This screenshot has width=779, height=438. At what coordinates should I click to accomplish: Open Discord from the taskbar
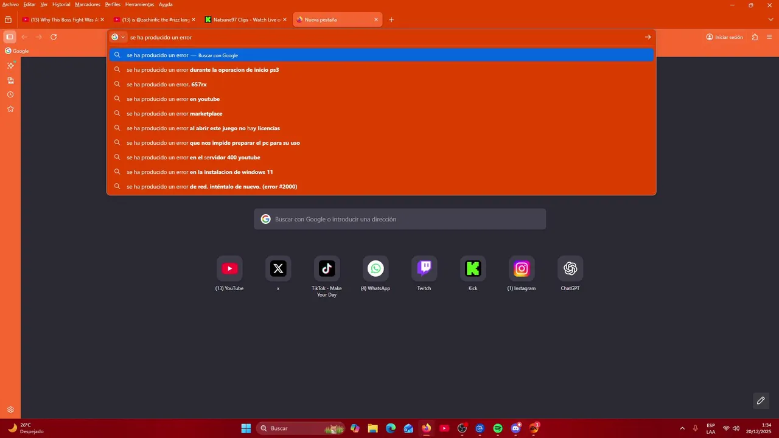[x=516, y=428]
